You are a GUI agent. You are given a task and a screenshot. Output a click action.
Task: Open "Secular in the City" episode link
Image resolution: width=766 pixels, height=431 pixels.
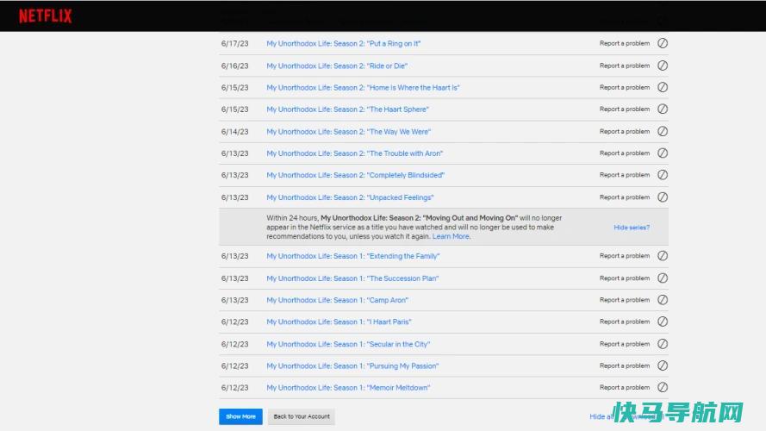[348, 344]
